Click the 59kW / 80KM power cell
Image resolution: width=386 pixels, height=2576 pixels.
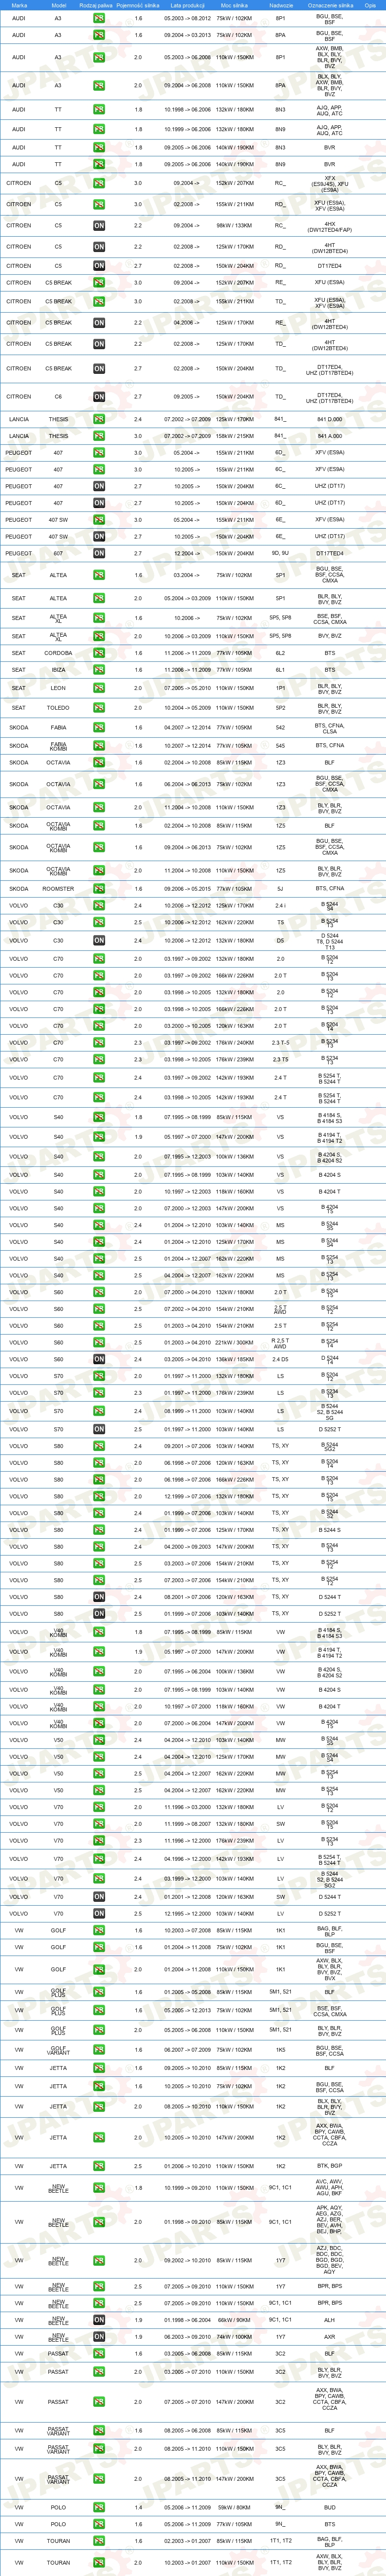point(235,2507)
